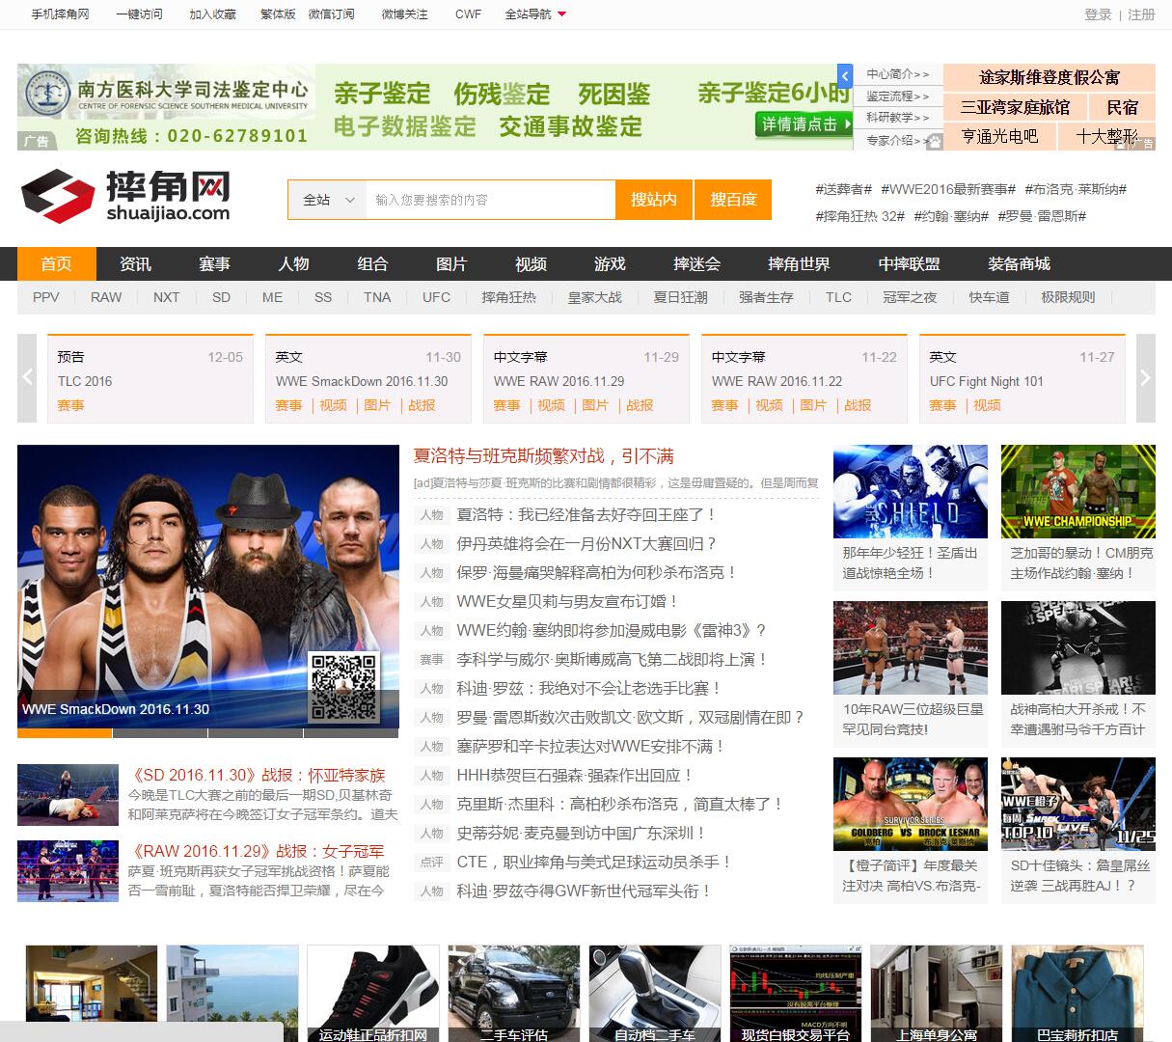Screen dimensions: 1172x1042
Task: Click the QR code on the SmackDown banner
Action: click(x=344, y=687)
